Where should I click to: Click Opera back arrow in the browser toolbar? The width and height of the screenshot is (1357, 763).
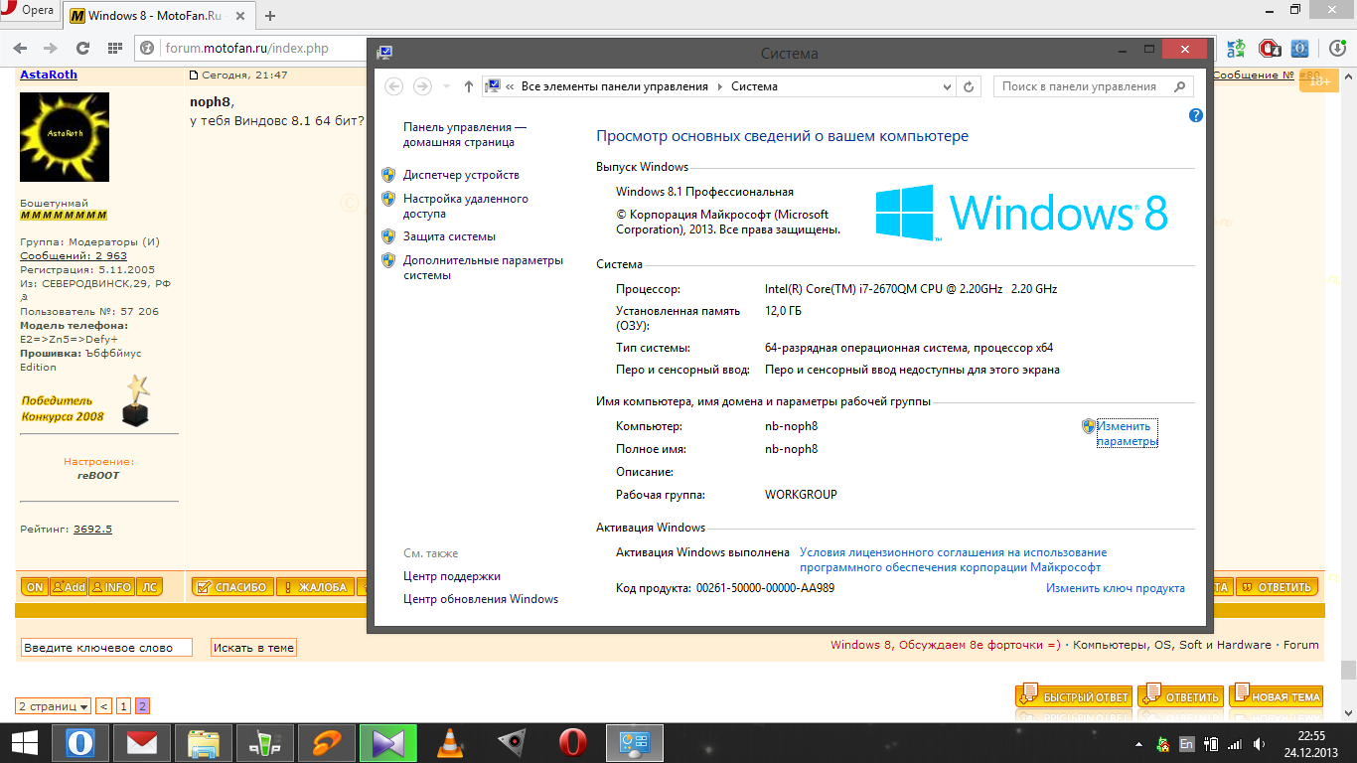click(20, 48)
